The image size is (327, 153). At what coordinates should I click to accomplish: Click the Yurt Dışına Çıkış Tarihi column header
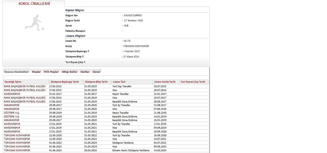pos(193,82)
